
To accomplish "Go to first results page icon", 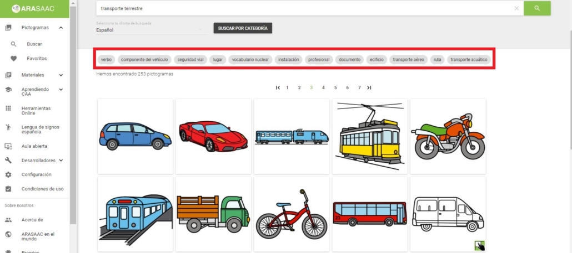I will (x=278, y=87).
